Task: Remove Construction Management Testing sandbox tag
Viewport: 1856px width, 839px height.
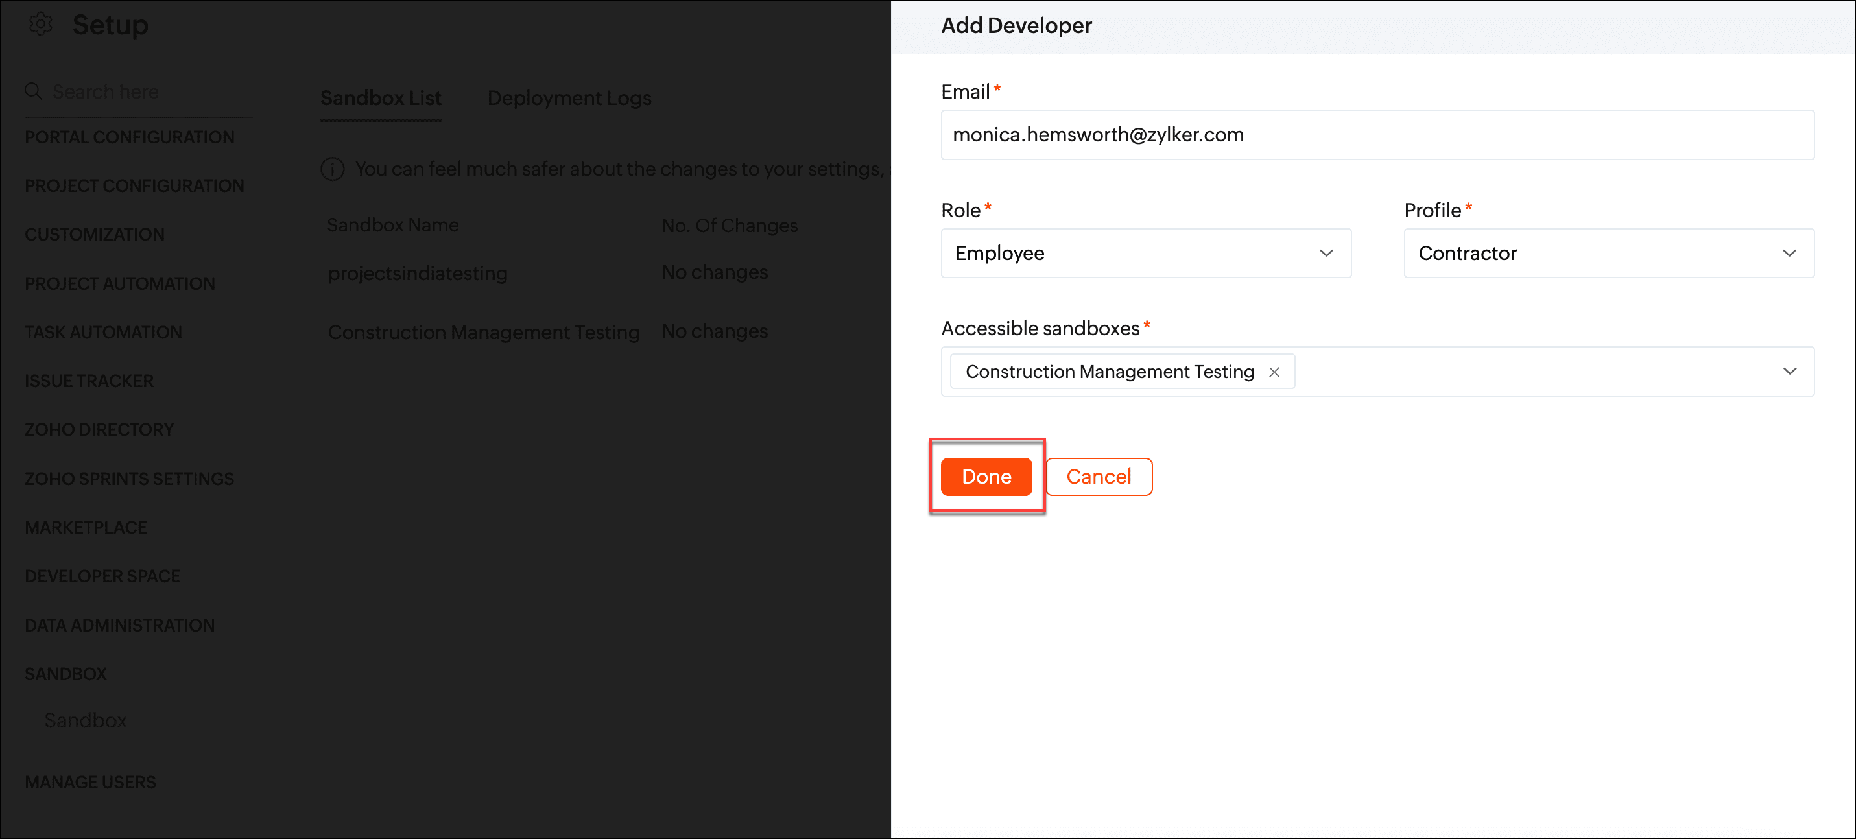Action: tap(1274, 372)
